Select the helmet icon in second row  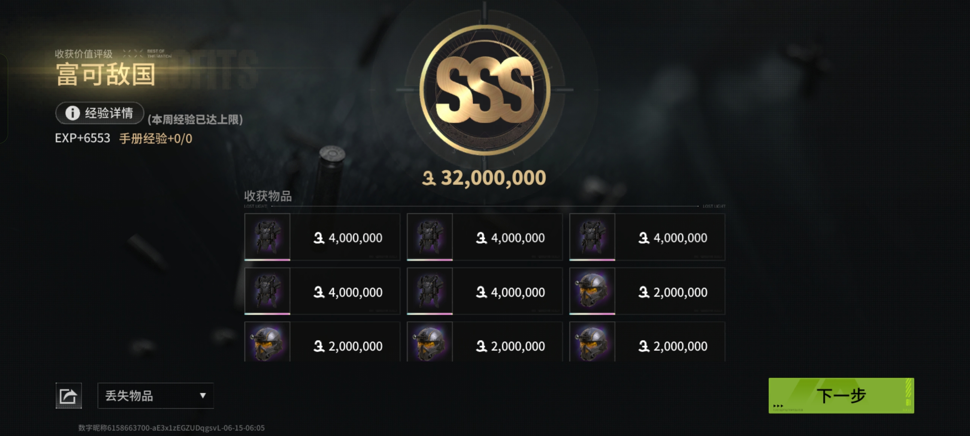592,291
